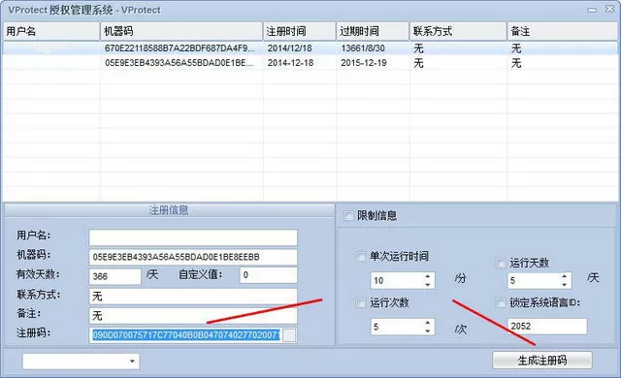The width and height of the screenshot is (621, 378).
Task: Tick the 单次运行时间 checkbox
Action: pos(361,256)
